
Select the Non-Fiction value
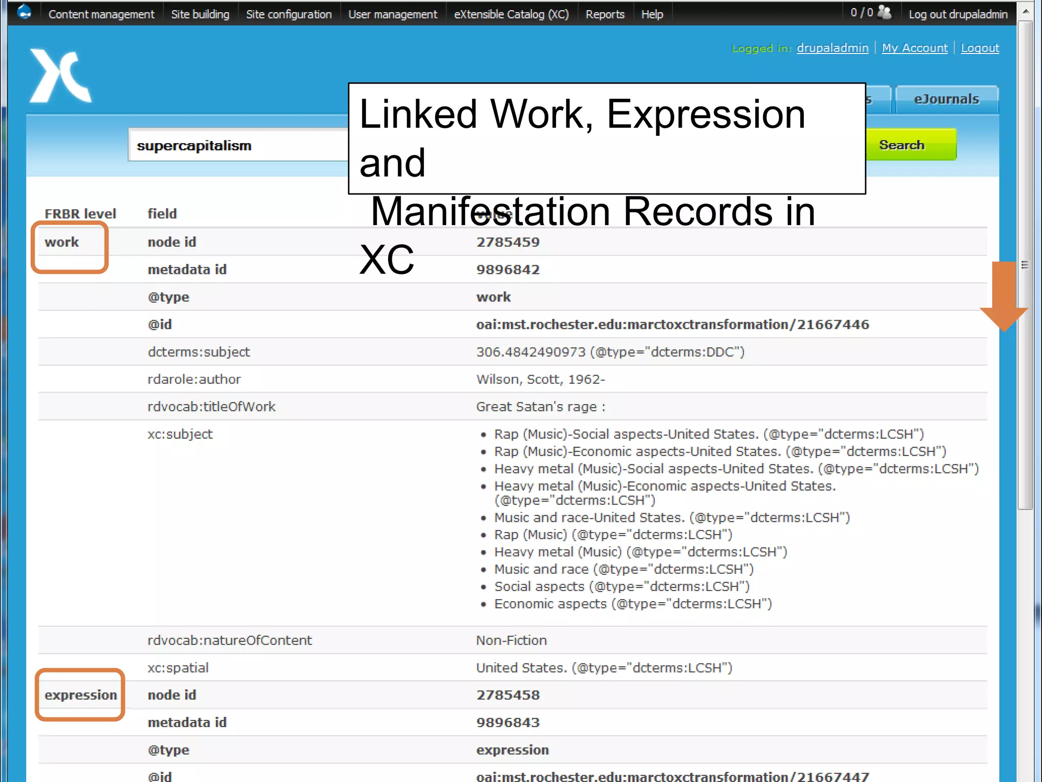pyautogui.click(x=511, y=640)
